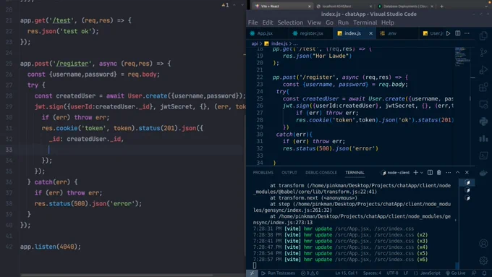Open notifications bell in status bar
This screenshot has width=492, height=277.
[x=485, y=273]
